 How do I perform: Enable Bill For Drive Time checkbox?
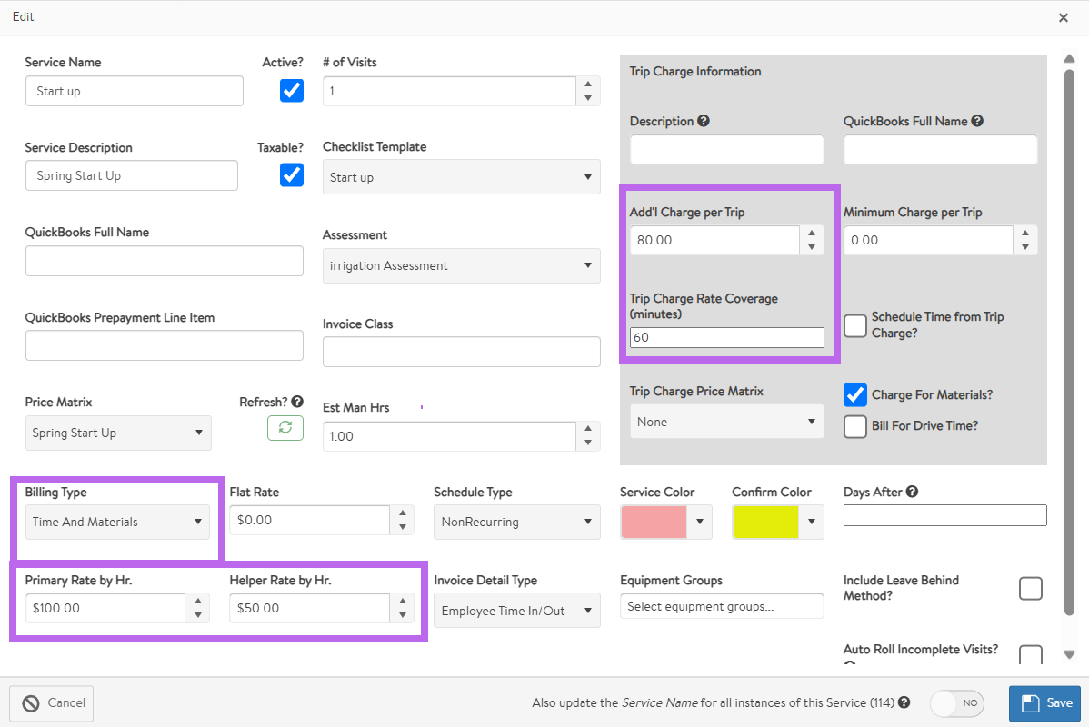[x=855, y=426]
